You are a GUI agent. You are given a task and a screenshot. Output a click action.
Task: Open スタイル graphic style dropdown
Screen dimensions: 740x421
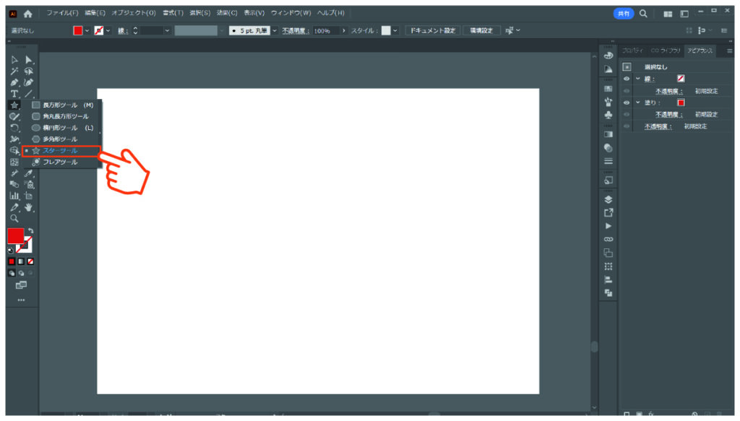coord(395,30)
